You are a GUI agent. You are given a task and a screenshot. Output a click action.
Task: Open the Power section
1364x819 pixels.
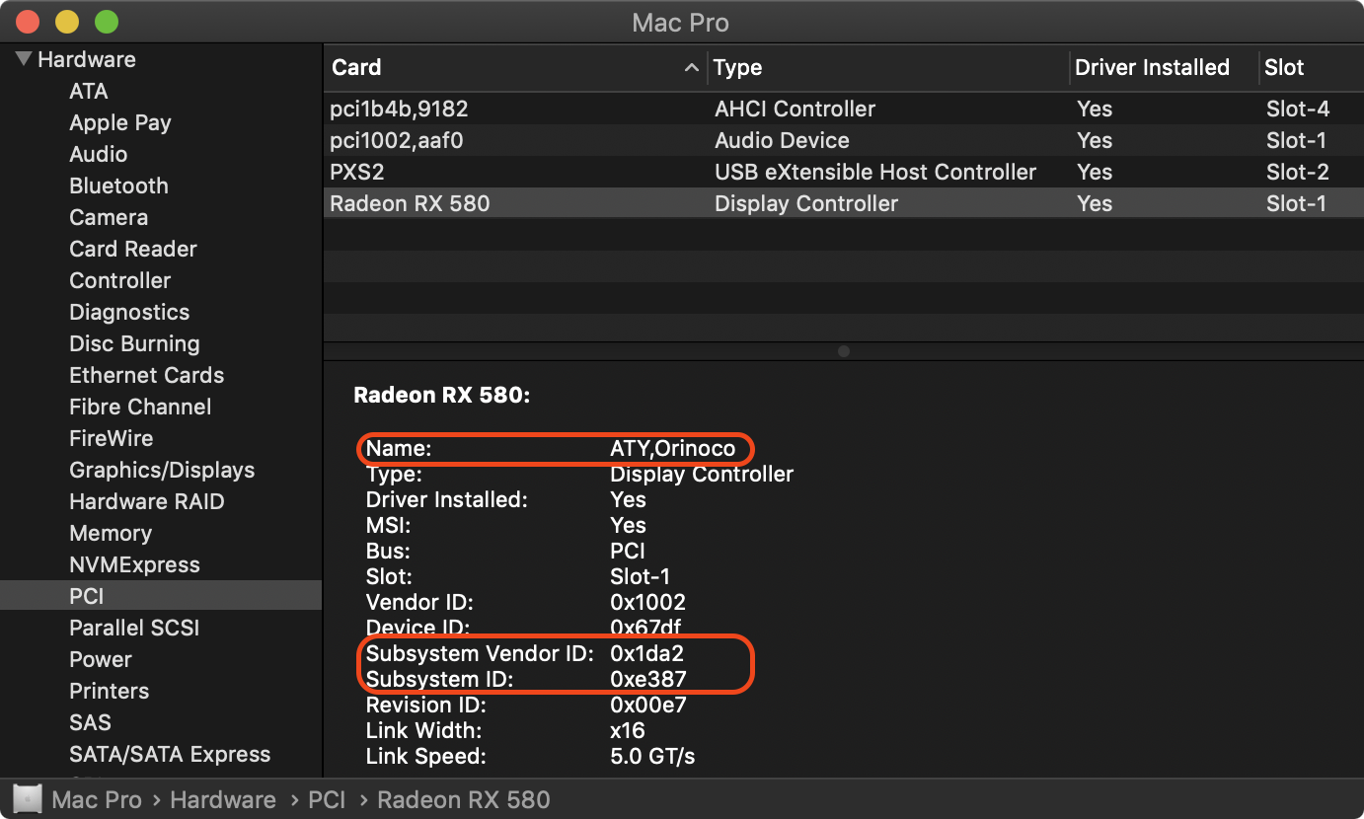tap(101, 659)
